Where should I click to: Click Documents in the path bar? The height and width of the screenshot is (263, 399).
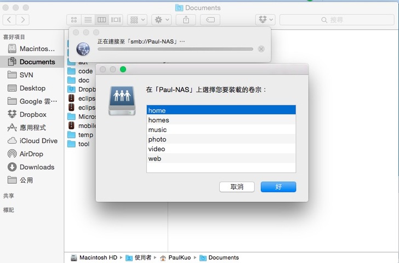pos(219,258)
